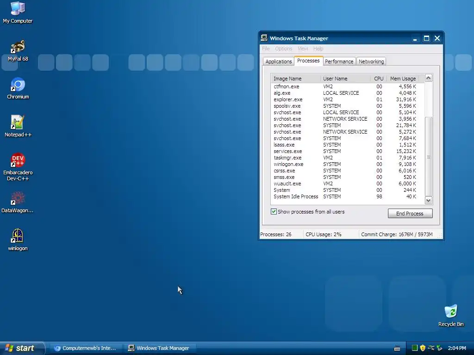
Task: Click the 2:04 PM taskbar clock
Action: coord(457,348)
